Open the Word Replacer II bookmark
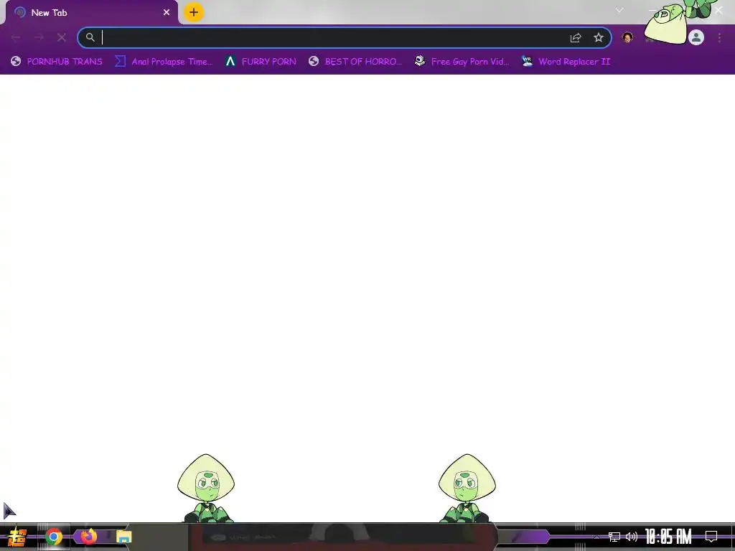This screenshot has width=735, height=551. click(566, 62)
